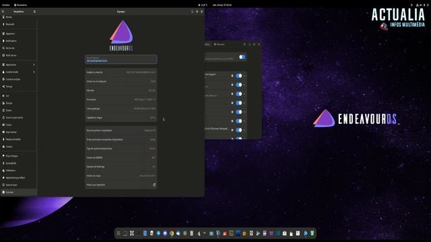Viewport: 431px width, 242px height.
Task: Open Mises à jour logicielles link row
Action: (x=121, y=185)
